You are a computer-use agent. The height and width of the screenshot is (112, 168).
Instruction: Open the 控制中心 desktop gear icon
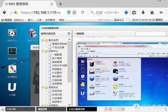12,33
